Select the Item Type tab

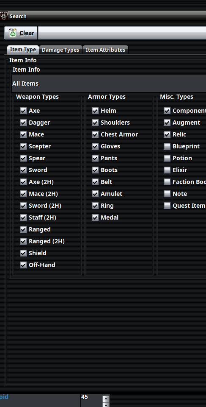click(23, 50)
